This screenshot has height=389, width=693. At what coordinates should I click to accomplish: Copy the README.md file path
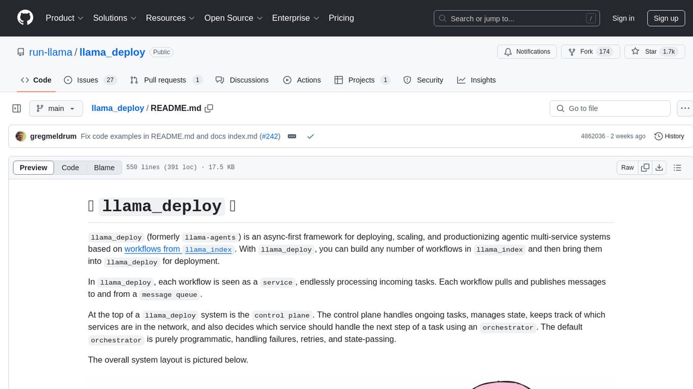click(x=208, y=108)
